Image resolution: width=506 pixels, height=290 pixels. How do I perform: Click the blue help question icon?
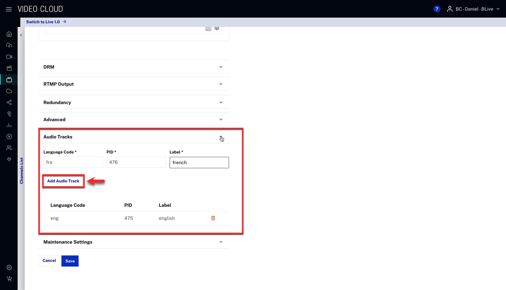[437, 9]
